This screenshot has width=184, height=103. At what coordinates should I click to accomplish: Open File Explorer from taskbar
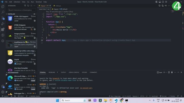click(x=106, y=100)
